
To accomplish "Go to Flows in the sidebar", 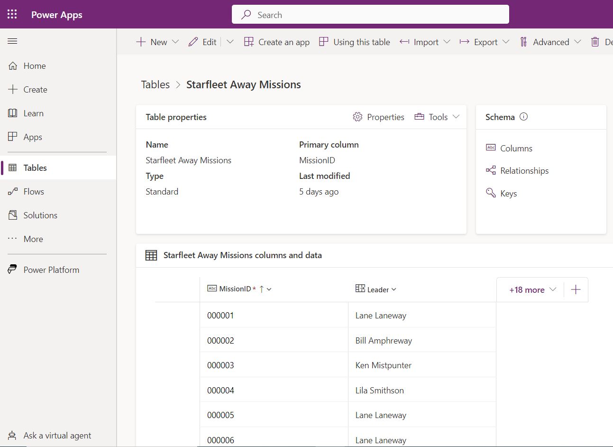I will (34, 191).
